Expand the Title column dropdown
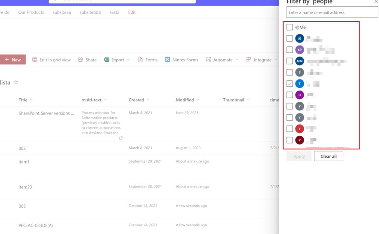 coord(31,100)
